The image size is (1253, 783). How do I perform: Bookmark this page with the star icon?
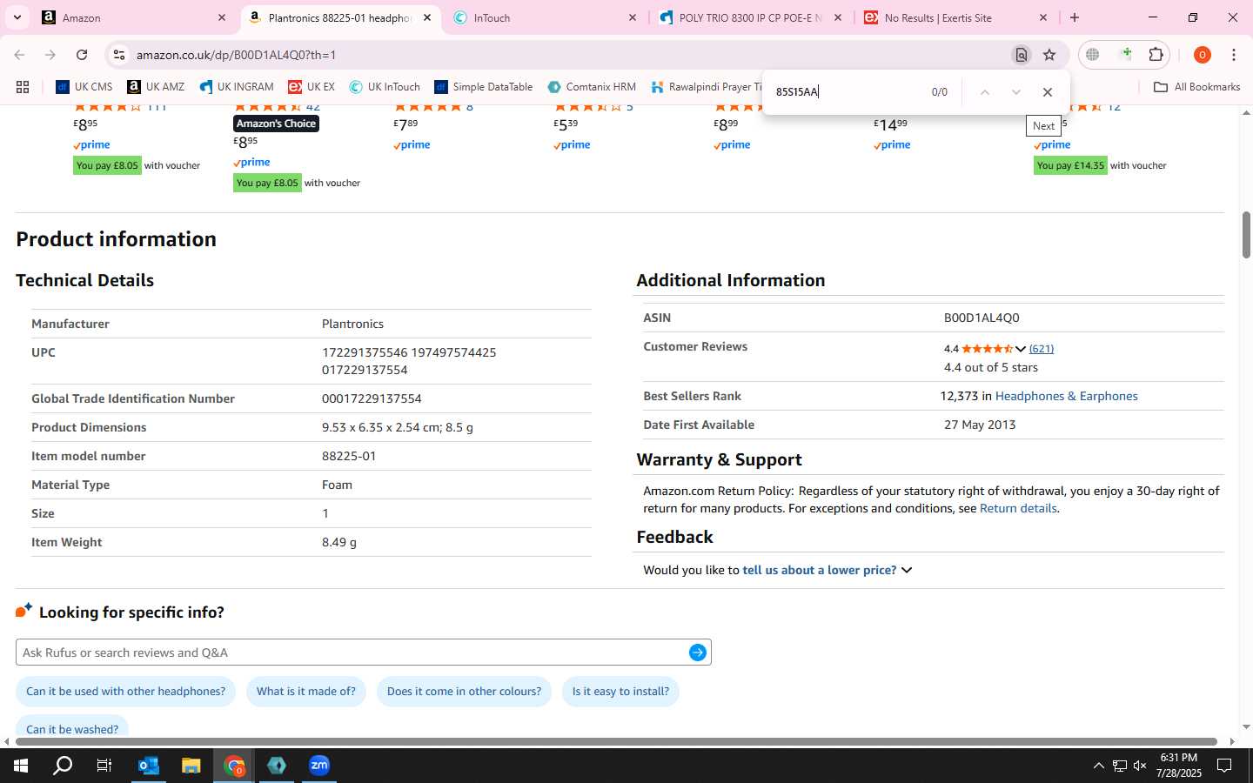tap(1049, 55)
